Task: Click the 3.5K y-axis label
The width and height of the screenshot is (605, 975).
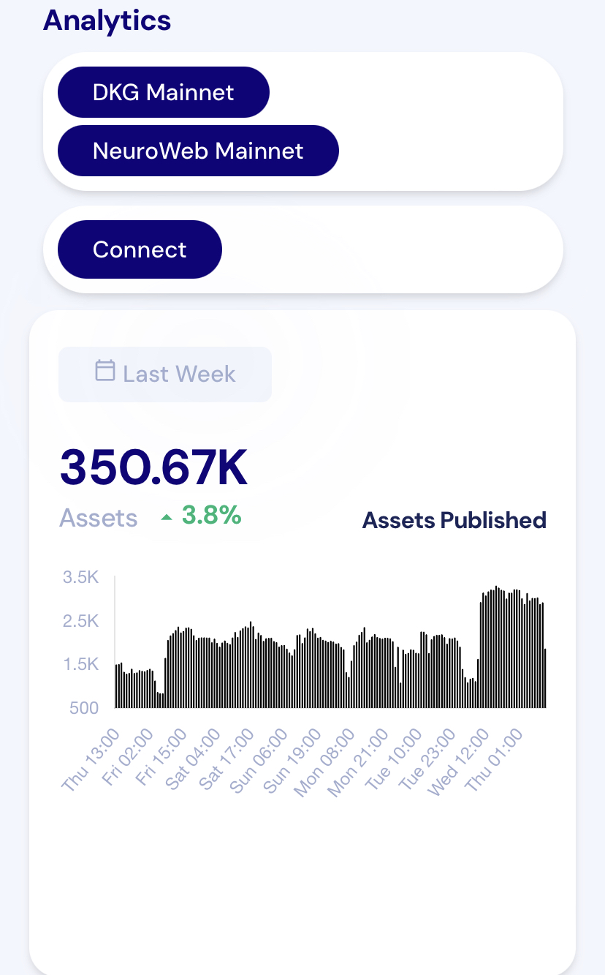Action: [80, 577]
